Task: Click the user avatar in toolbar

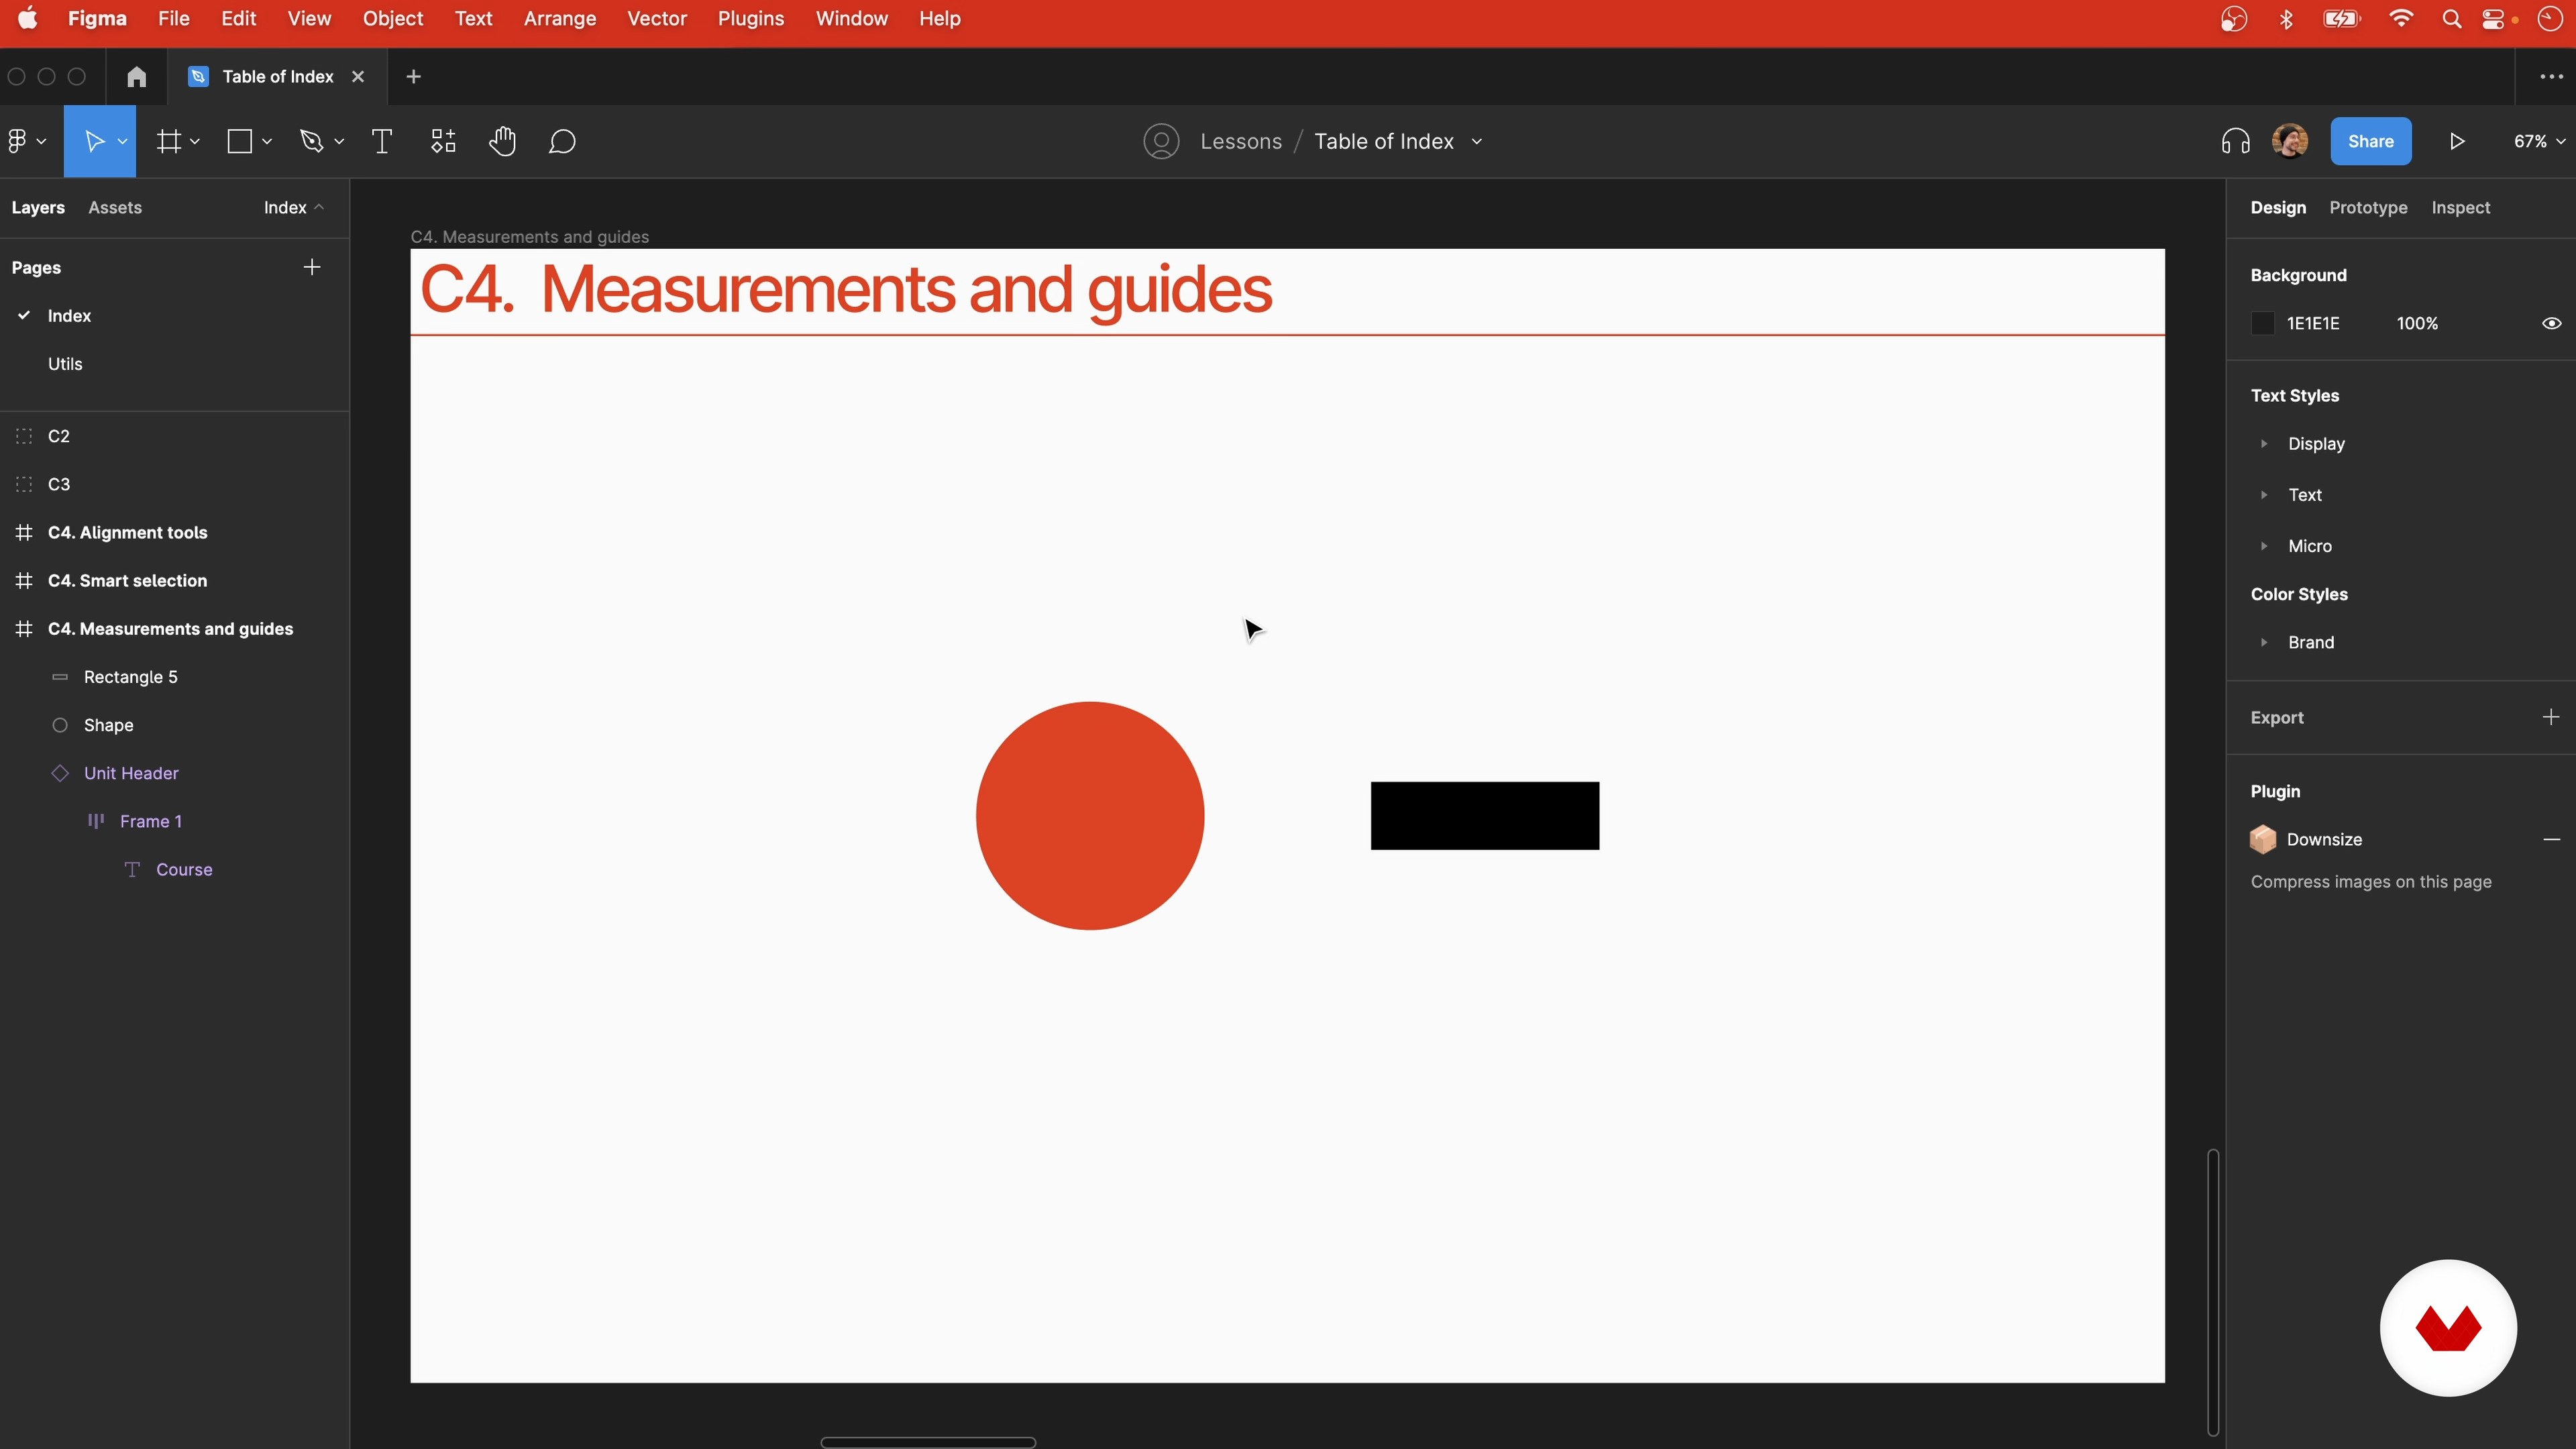Action: [x=2290, y=141]
